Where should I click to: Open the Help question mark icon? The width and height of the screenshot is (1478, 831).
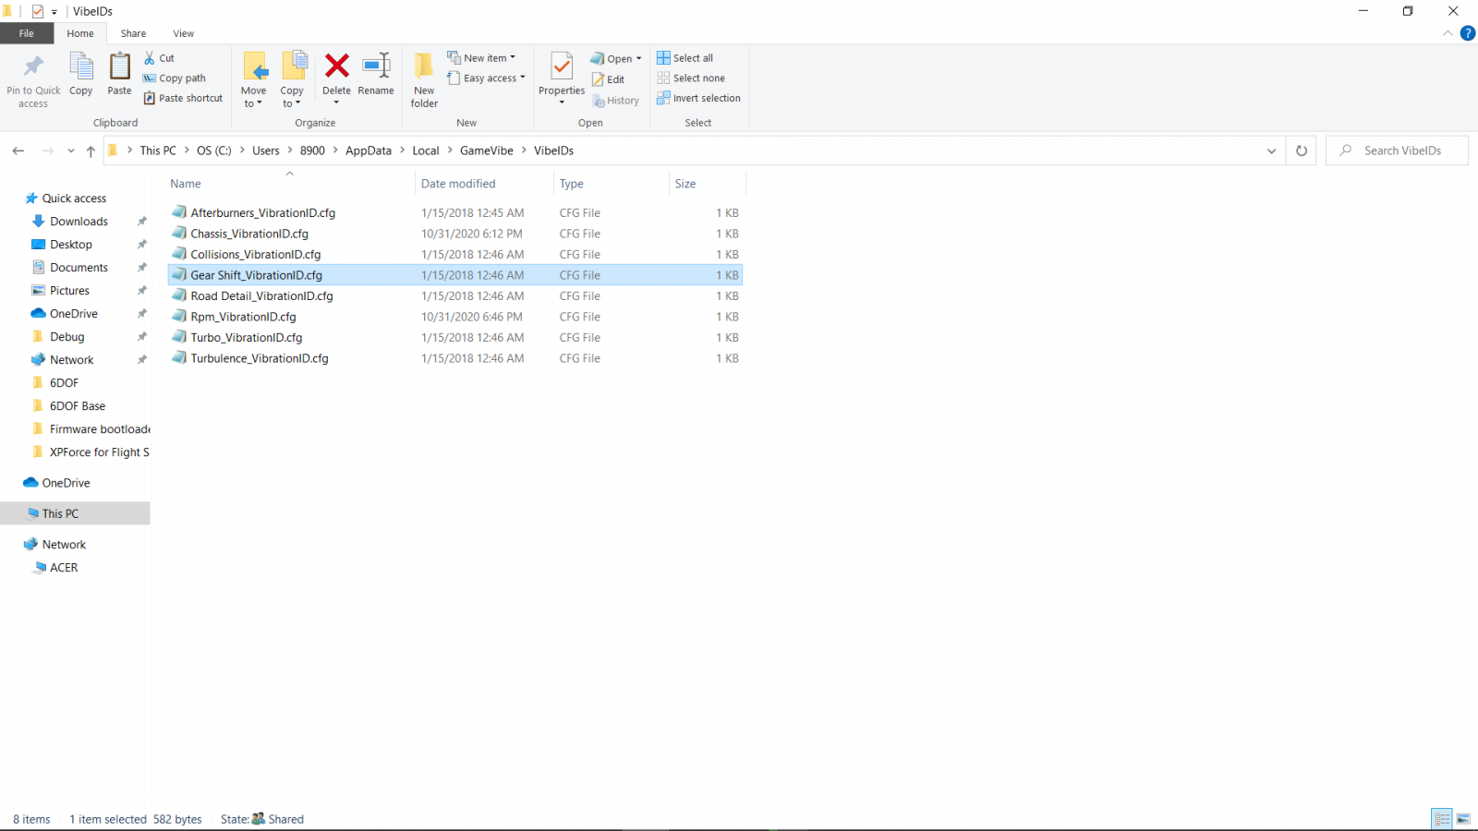click(1467, 33)
